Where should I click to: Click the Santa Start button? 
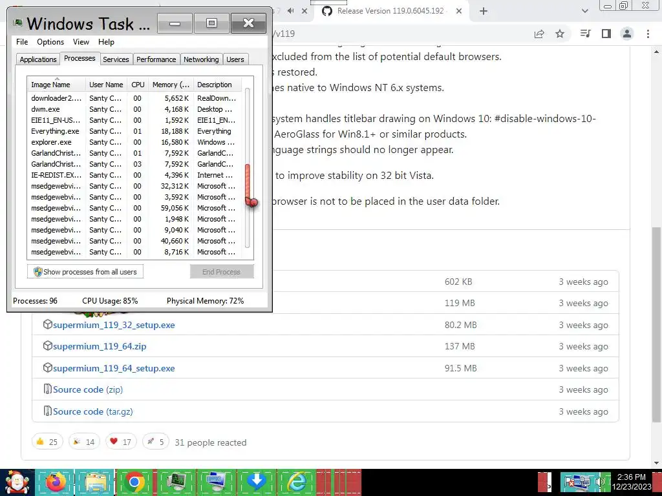[x=17, y=482]
